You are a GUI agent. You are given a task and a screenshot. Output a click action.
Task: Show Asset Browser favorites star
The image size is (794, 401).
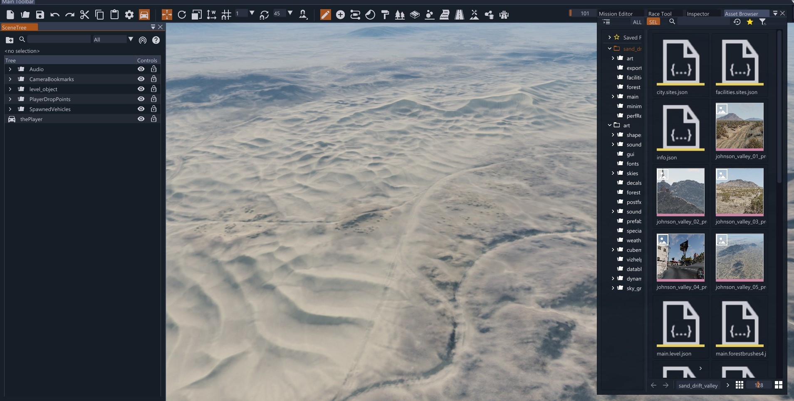pyautogui.click(x=750, y=22)
